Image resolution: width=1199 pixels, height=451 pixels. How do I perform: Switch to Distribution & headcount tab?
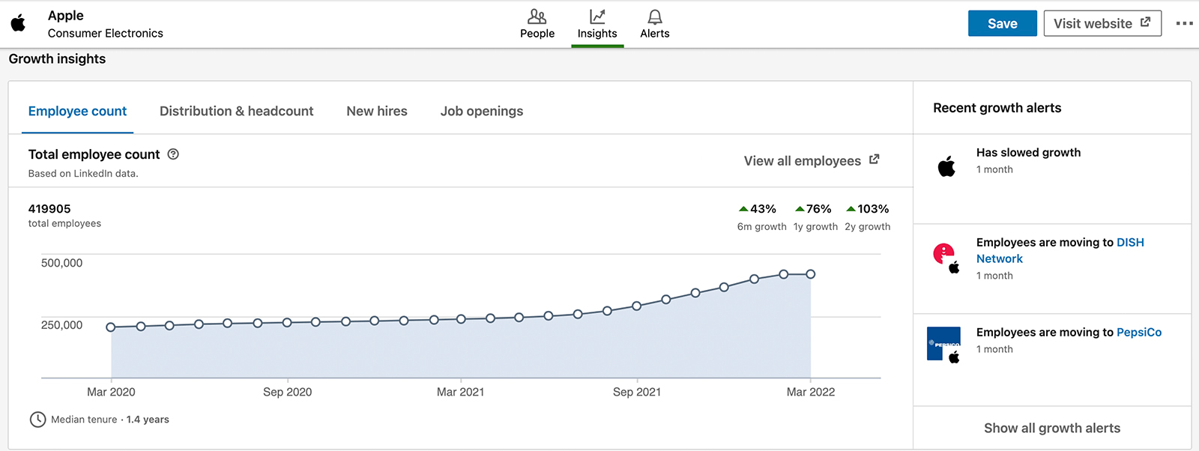tap(236, 111)
